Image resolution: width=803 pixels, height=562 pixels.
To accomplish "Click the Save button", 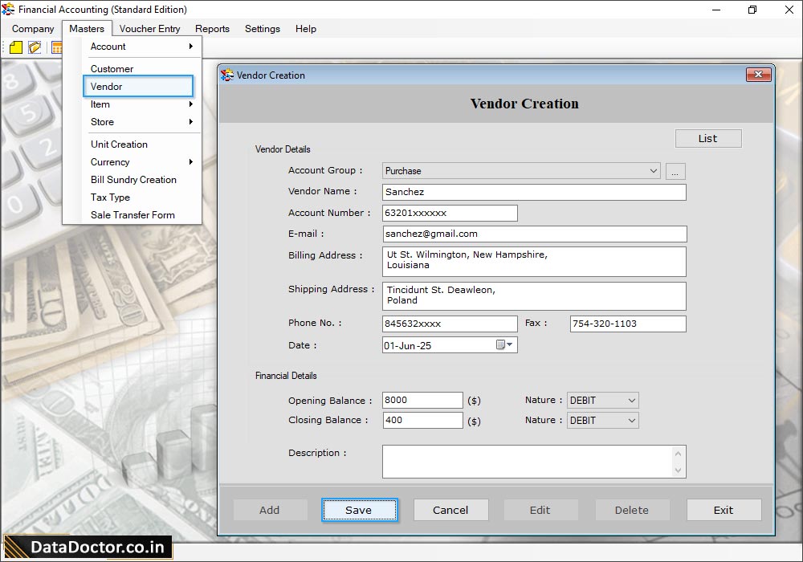I will click(x=359, y=509).
